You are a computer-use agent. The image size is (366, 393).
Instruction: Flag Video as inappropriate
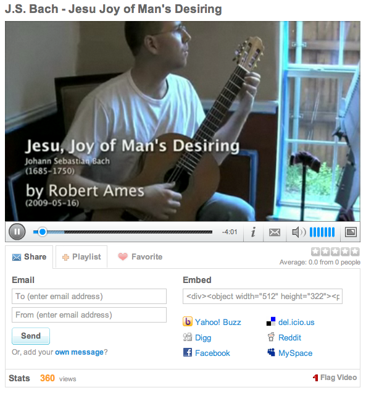[x=335, y=378]
